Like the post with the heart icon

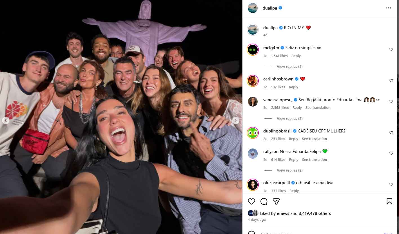pyautogui.click(x=251, y=201)
